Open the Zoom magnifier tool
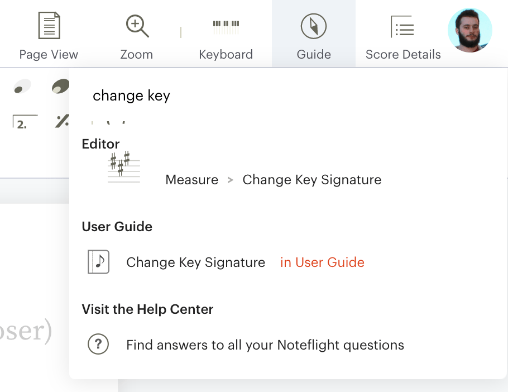This screenshot has width=508, height=392. click(x=136, y=34)
